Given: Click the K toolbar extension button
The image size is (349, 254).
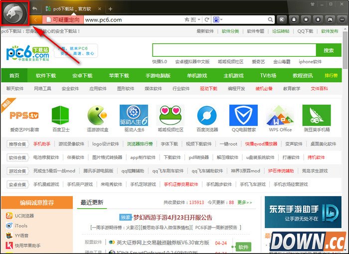Looking at the screenshot, I should coord(282,19).
